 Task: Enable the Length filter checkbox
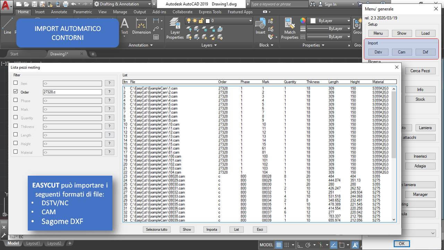point(16,134)
